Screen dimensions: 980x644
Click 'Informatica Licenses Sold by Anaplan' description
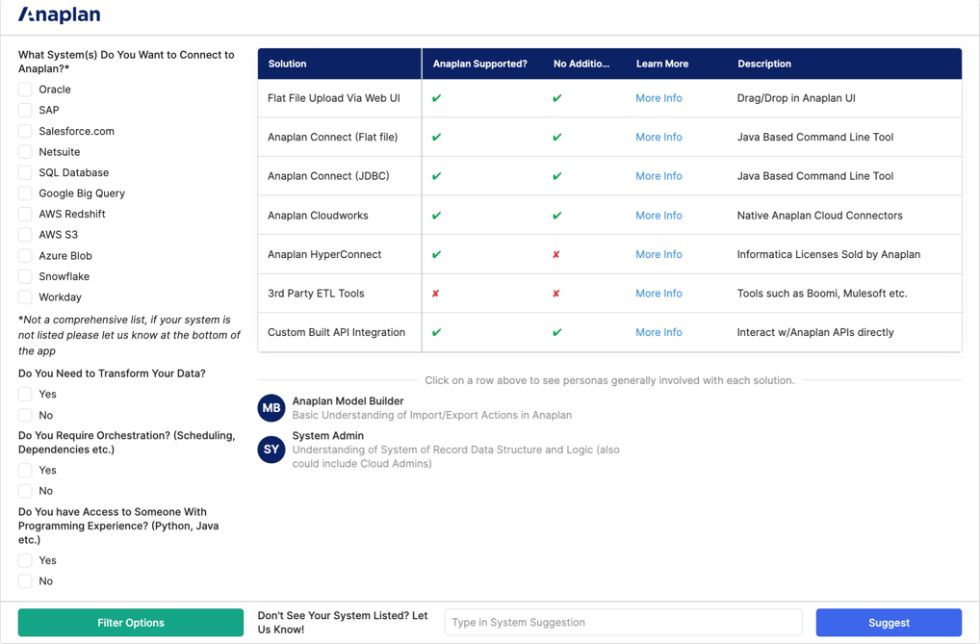829,254
